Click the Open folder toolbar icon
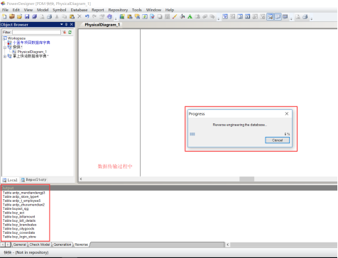 19,16
